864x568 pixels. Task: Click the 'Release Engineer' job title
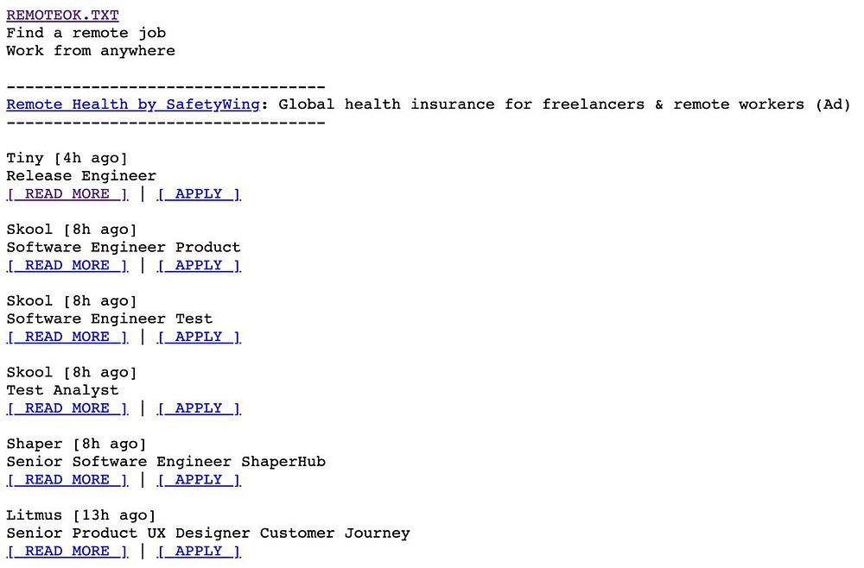(81, 176)
